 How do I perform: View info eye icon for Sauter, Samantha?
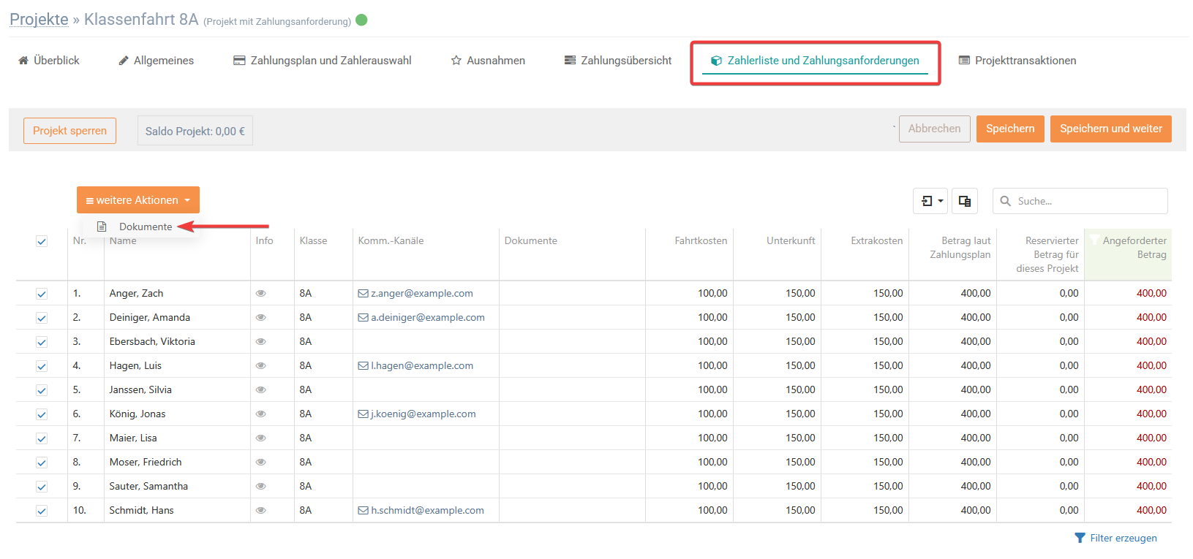[260, 486]
